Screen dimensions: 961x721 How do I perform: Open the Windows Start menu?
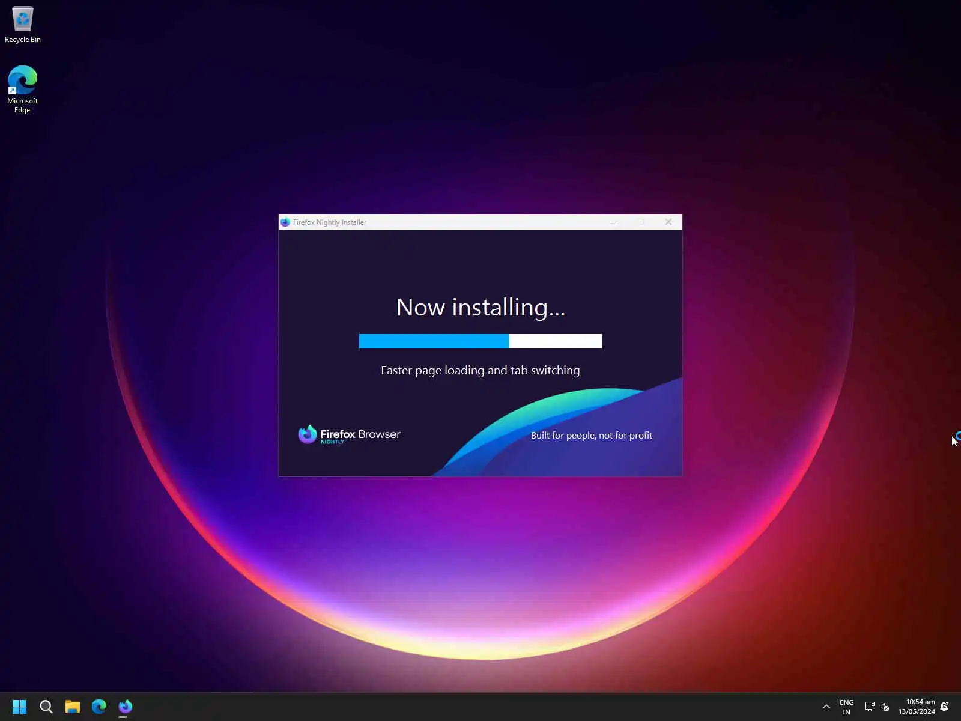19,707
